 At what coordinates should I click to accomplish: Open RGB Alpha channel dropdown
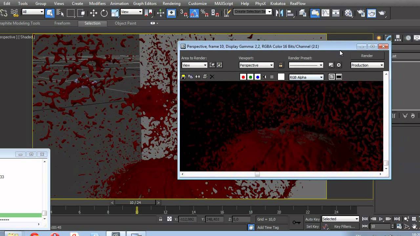click(306, 77)
